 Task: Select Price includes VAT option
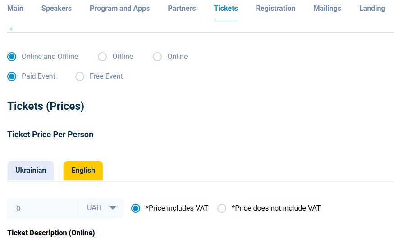[x=136, y=208]
